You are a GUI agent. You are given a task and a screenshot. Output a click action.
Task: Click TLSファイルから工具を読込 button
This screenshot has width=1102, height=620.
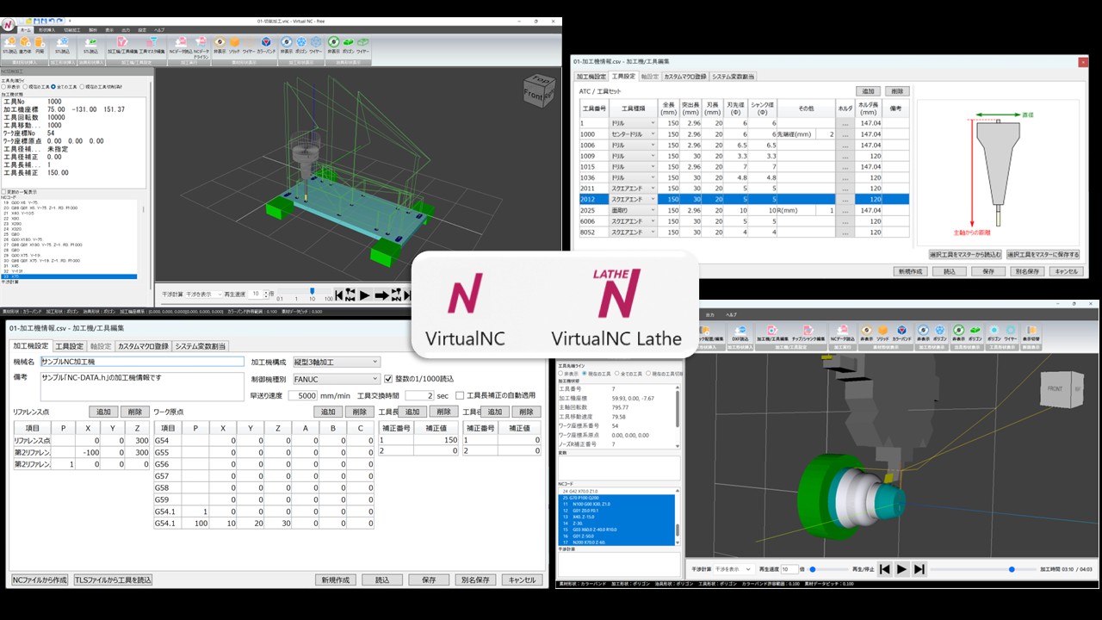coord(113,580)
